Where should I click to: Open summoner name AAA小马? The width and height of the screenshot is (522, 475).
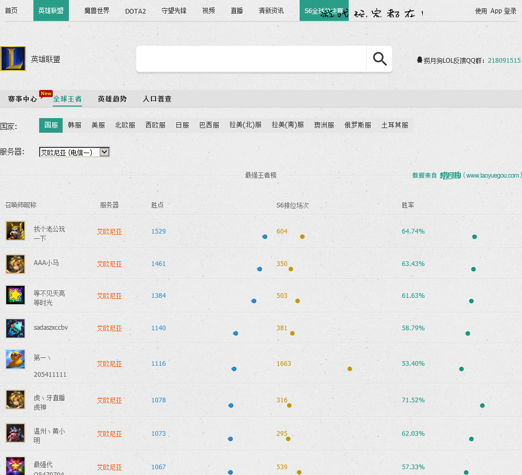coord(46,263)
